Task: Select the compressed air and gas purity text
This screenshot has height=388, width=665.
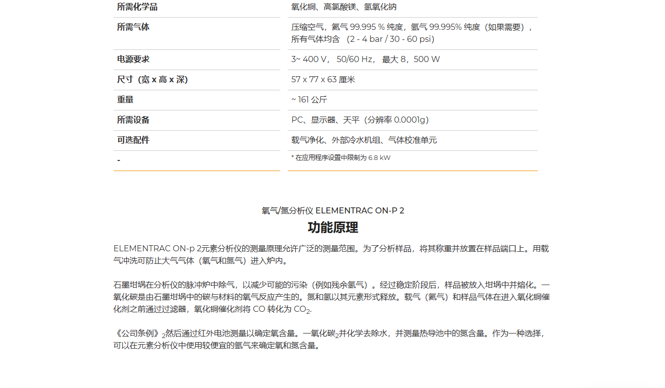Action: [412, 33]
